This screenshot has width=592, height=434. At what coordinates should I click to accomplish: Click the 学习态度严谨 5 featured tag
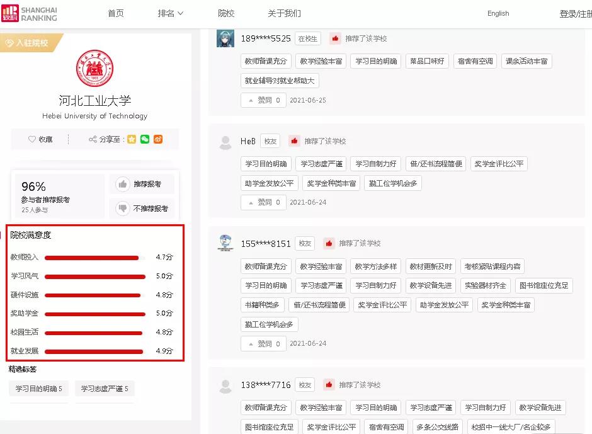coord(105,389)
